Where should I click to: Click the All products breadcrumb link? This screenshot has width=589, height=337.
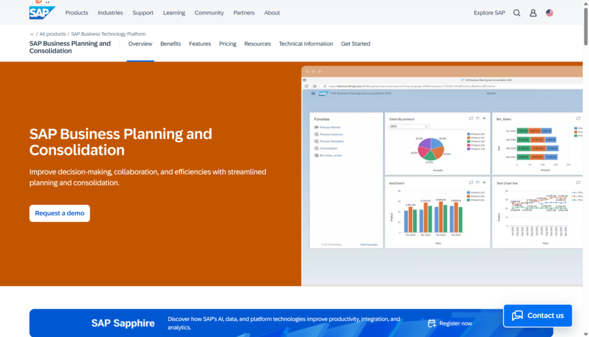click(52, 34)
